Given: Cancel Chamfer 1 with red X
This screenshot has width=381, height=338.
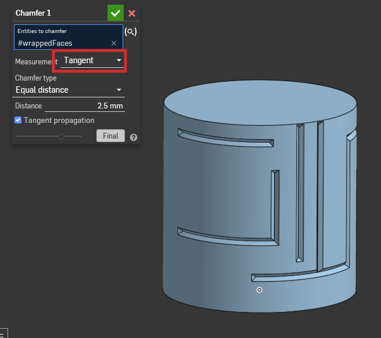Looking at the screenshot, I should tap(132, 13).
